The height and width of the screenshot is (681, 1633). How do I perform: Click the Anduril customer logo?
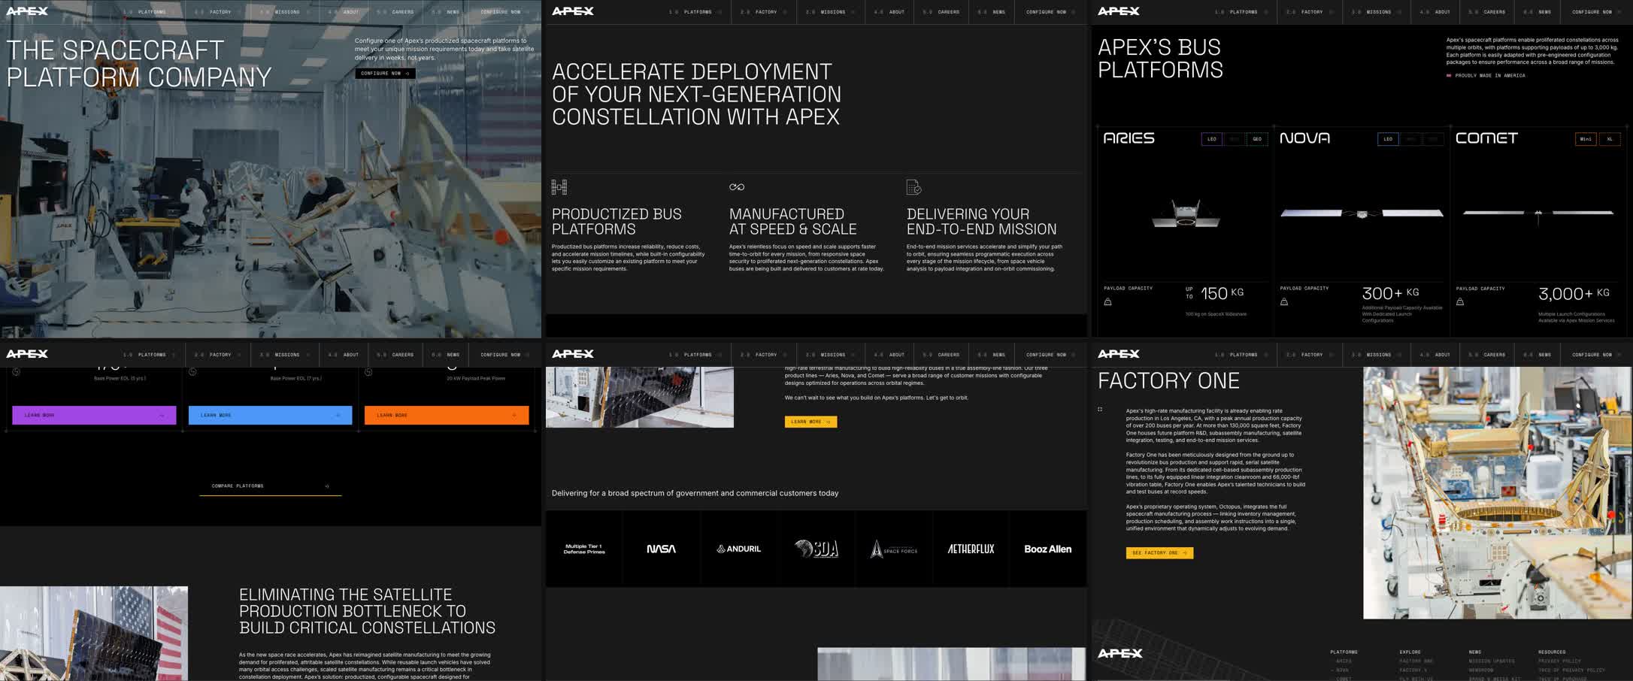pyautogui.click(x=739, y=549)
